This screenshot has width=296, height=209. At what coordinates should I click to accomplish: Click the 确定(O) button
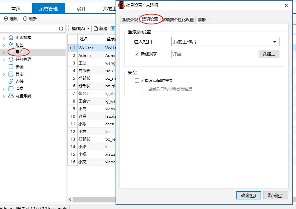tap(249, 195)
